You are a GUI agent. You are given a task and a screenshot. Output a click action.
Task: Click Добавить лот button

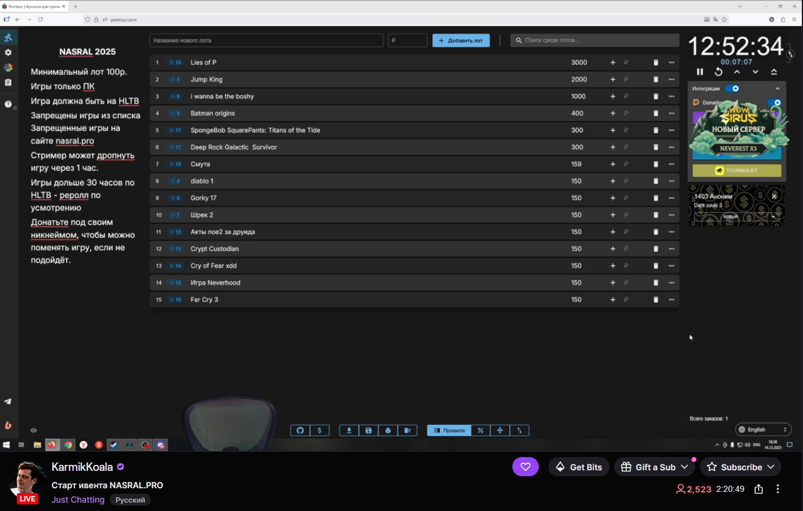pos(461,40)
